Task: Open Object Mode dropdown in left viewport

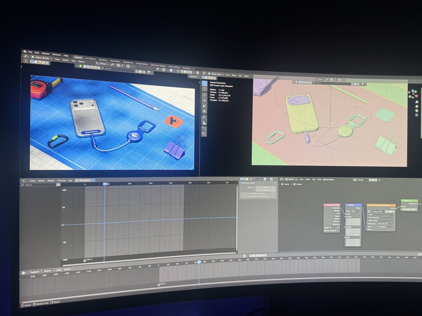Action: pos(41,58)
